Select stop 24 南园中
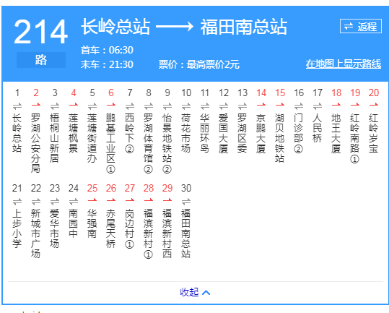The image size is (389, 313). pos(74,223)
